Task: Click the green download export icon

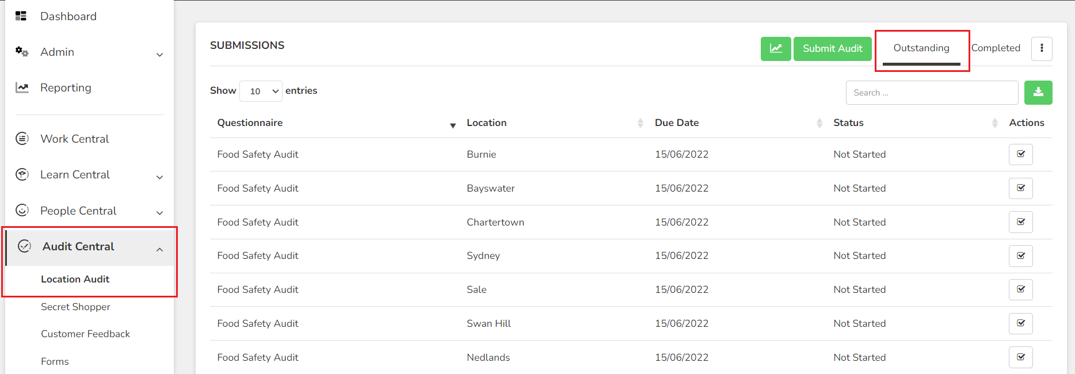Action: [x=1038, y=93]
